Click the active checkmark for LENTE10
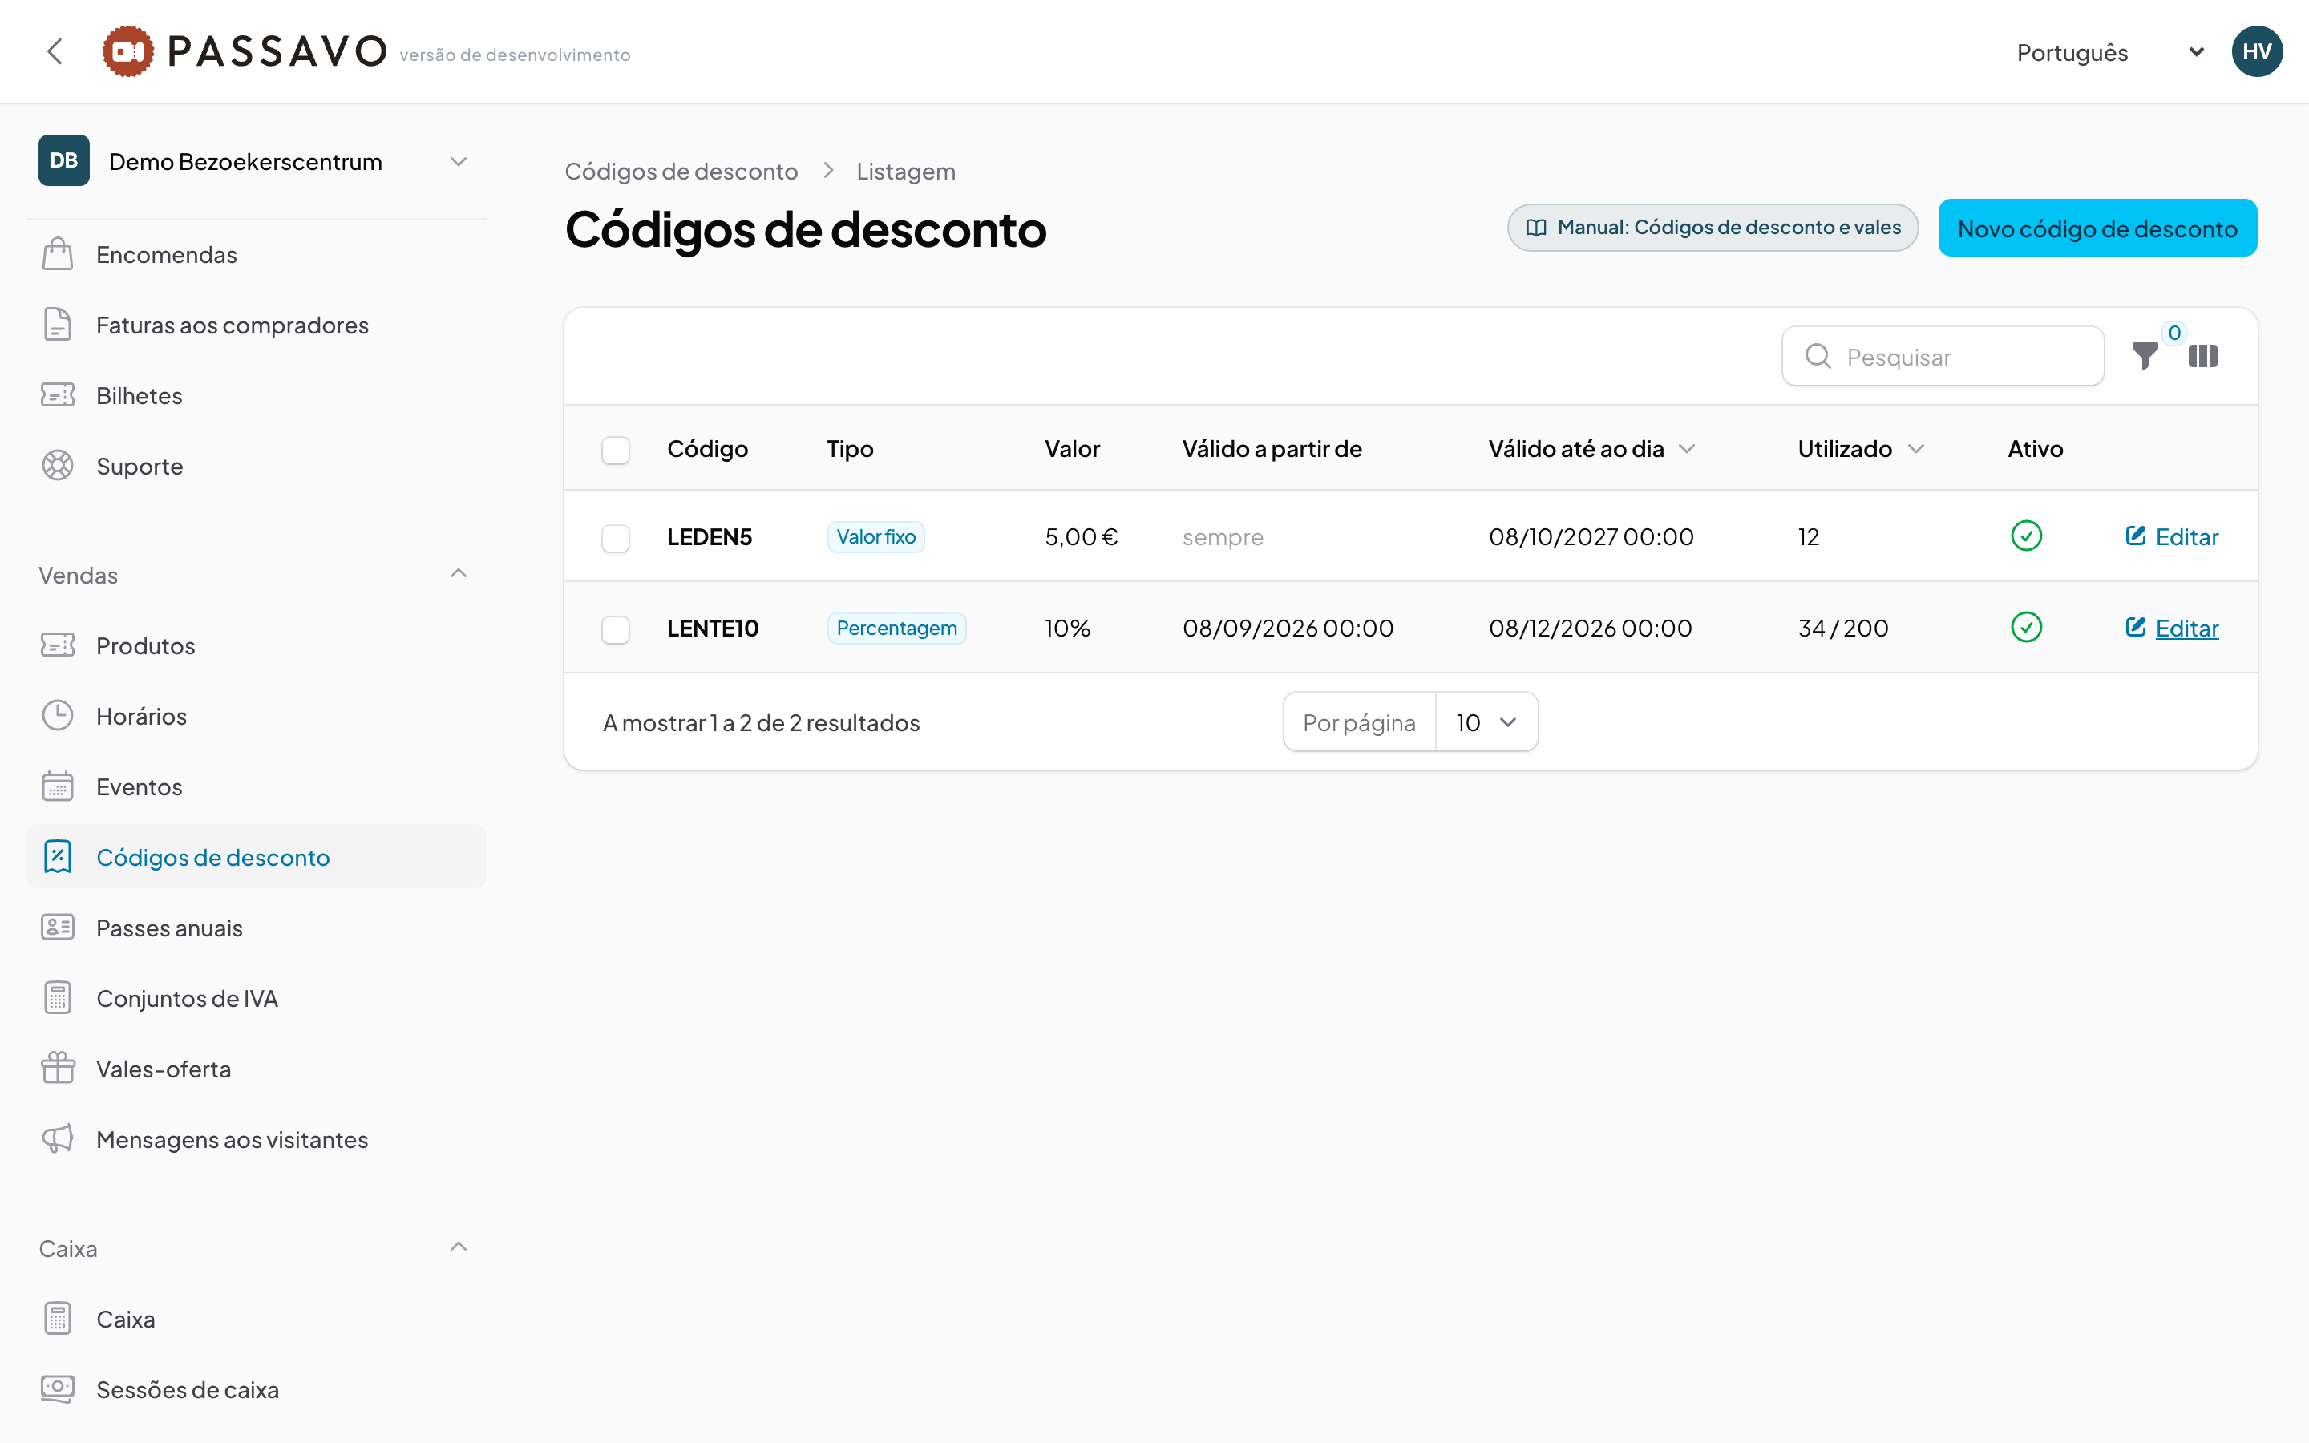The width and height of the screenshot is (2309, 1443). (2026, 628)
